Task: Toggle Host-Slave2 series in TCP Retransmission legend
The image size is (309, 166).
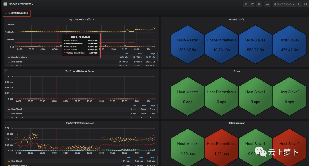Action: click(16, 161)
